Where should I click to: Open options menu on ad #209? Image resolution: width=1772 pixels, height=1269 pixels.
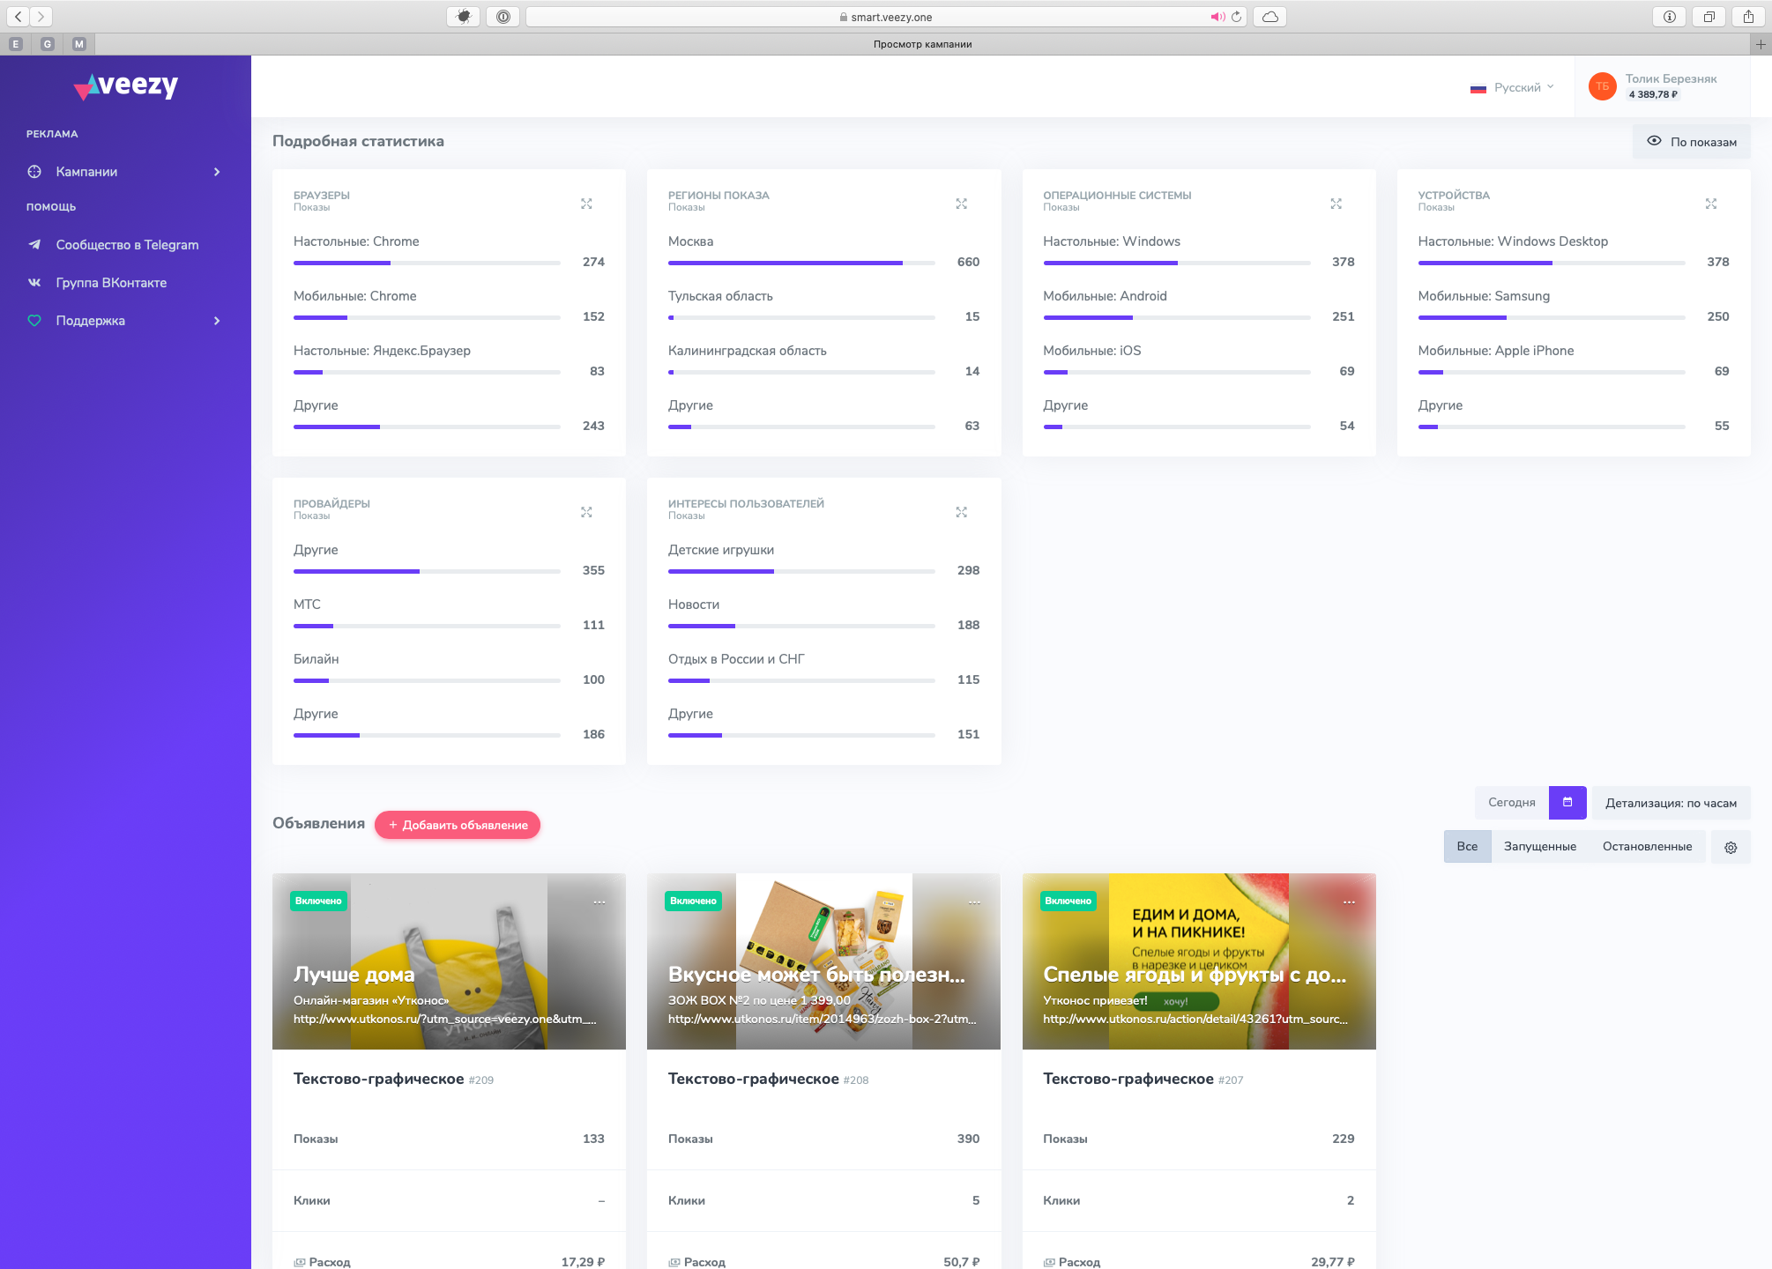click(x=599, y=902)
